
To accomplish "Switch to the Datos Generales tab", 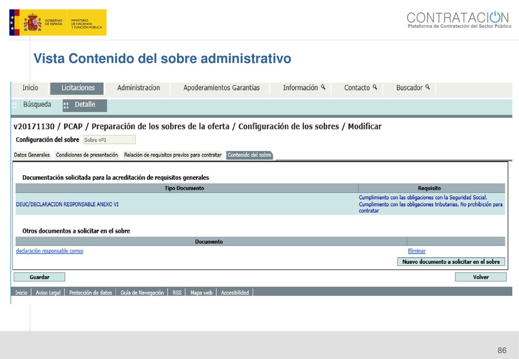I will click(x=32, y=155).
